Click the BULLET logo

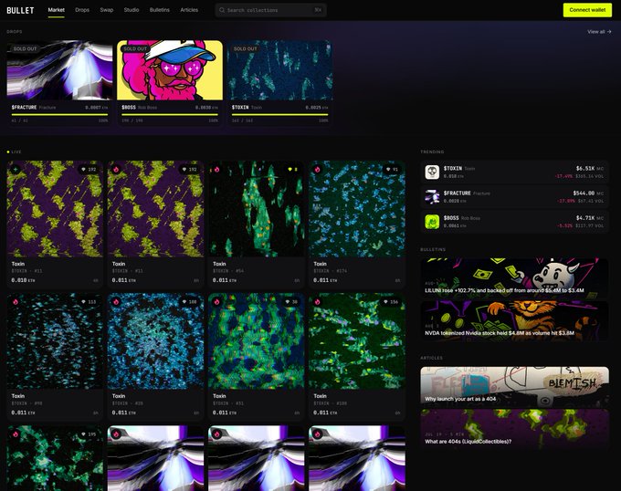tap(20, 10)
